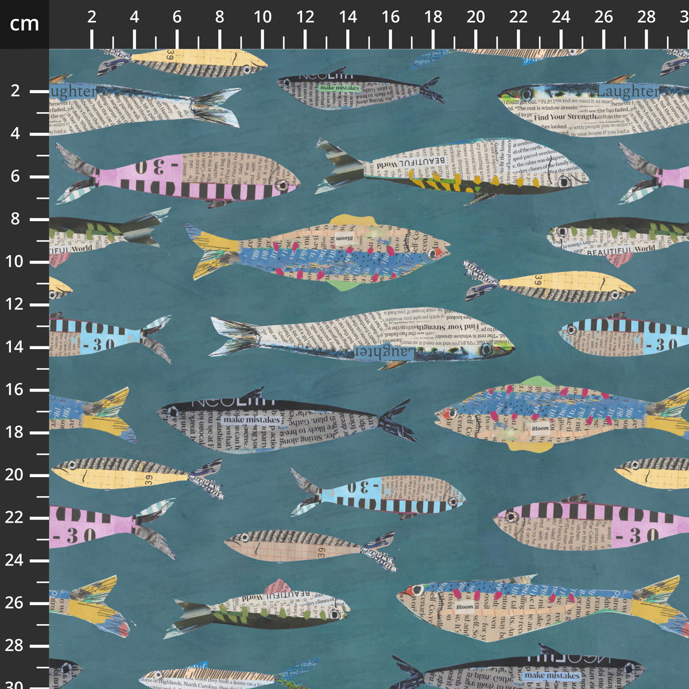Click the 4 mark on left ruler
689x689 pixels.
point(15,133)
